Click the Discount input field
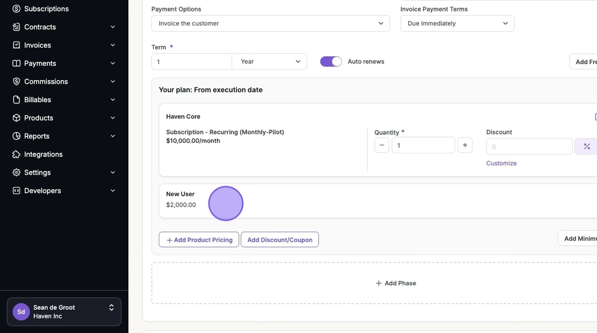This screenshot has width=597, height=333. [529, 146]
